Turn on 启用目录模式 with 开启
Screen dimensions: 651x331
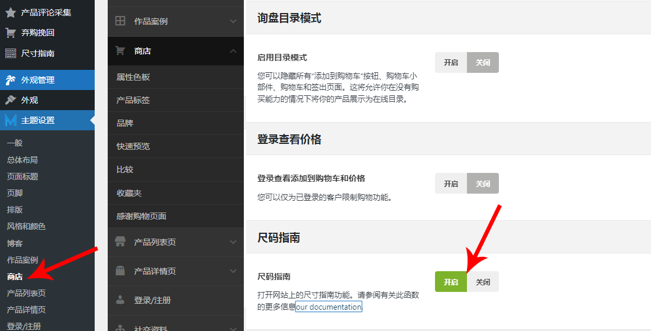click(x=451, y=63)
